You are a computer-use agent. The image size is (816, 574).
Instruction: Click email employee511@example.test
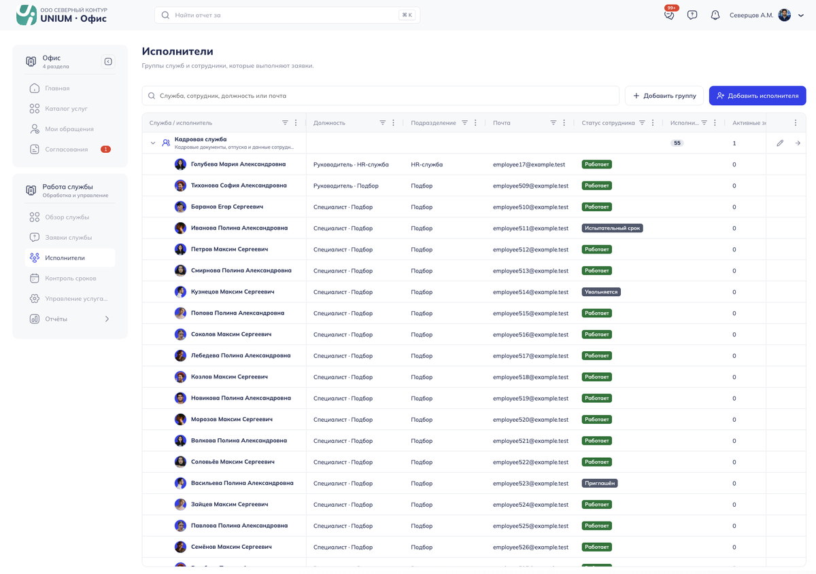(529, 228)
